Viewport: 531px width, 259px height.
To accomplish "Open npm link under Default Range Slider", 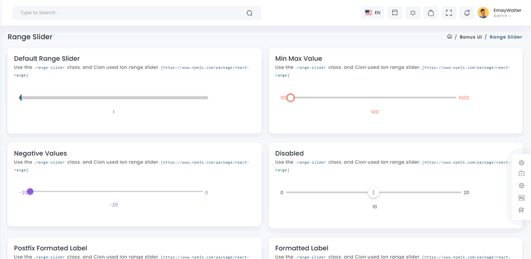I will coord(205,67).
